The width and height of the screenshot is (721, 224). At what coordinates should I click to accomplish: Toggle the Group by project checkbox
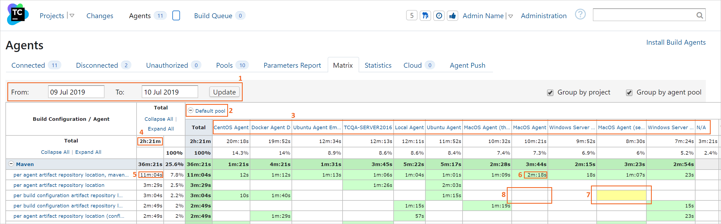(550, 93)
